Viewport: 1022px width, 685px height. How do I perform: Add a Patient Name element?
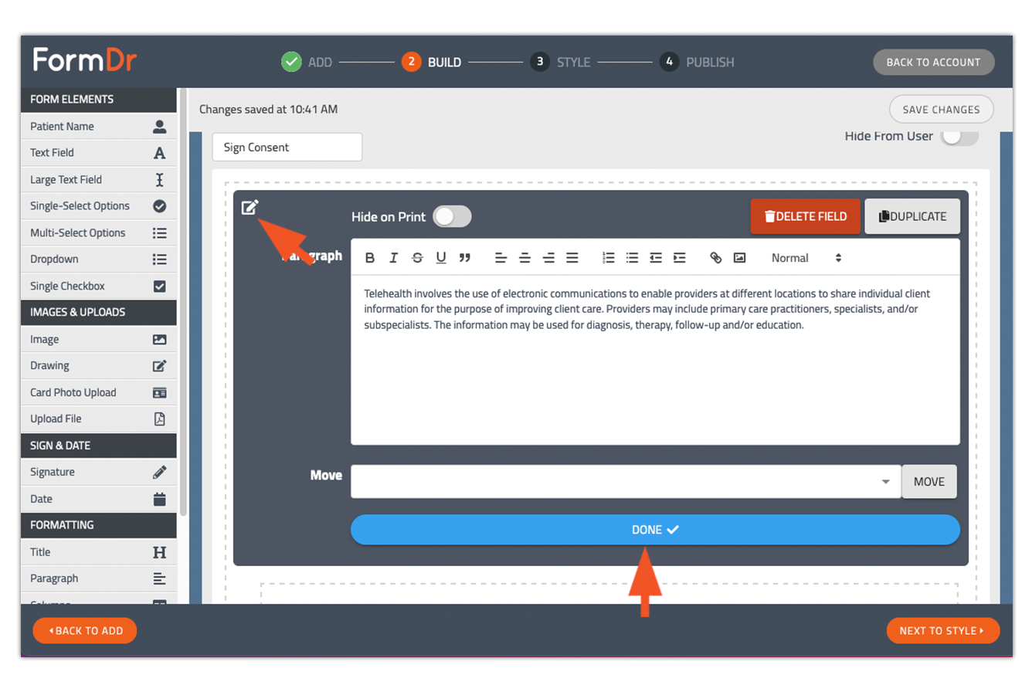pos(99,127)
